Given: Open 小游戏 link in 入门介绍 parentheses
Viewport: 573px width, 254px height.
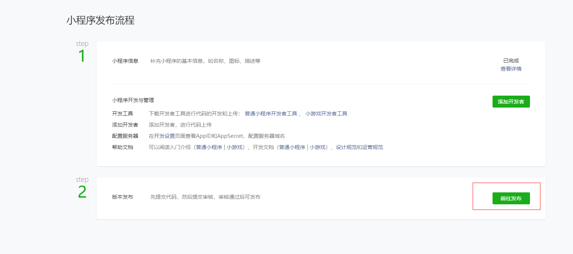Looking at the screenshot, I should point(235,148).
